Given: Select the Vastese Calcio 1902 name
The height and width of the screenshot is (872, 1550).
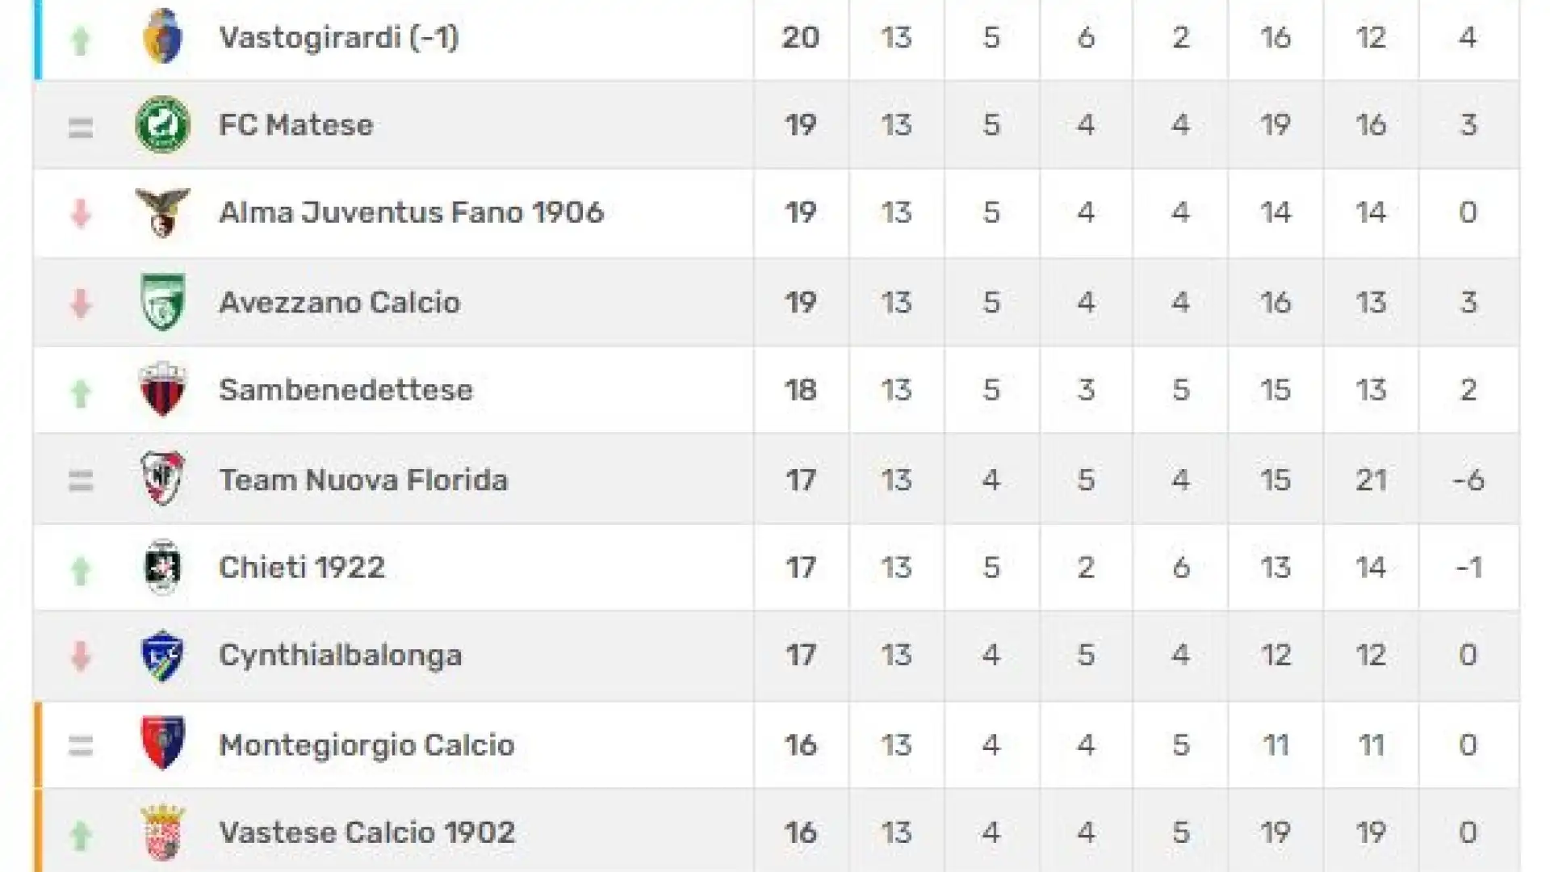Looking at the screenshot, I should click(367, 832).
